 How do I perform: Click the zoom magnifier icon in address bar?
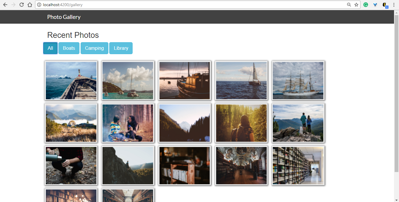coord(349,5)
